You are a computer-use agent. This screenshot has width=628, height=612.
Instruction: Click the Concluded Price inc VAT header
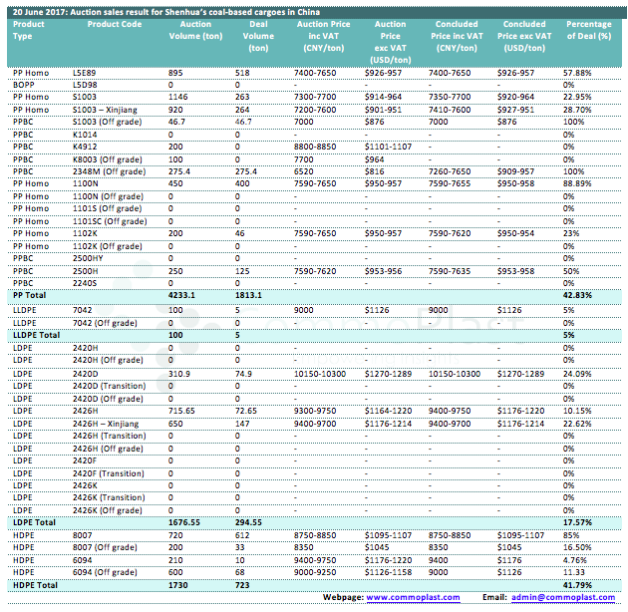(457, 35)
